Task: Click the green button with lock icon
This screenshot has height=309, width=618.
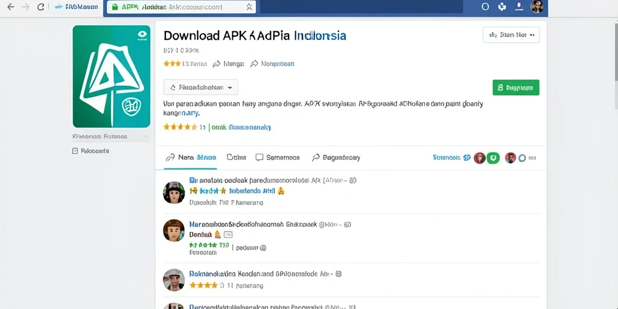Action: click(x=516, y=88)
